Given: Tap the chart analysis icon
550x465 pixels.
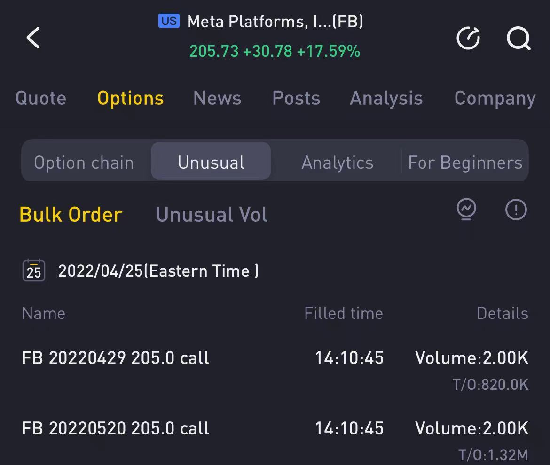Looking at the screenshot, I should pos(466,209).
